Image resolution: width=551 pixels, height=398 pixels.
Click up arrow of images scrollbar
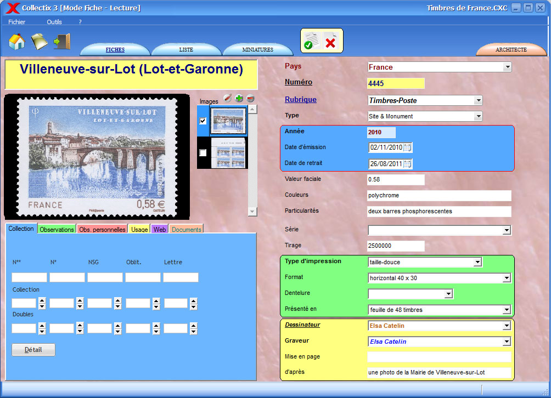coord(252,109)
